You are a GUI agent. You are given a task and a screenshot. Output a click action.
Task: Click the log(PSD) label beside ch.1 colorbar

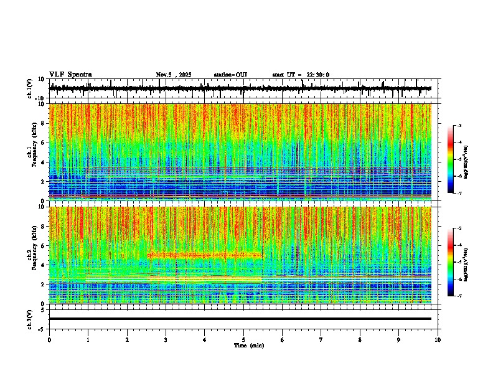coord(466,162)
